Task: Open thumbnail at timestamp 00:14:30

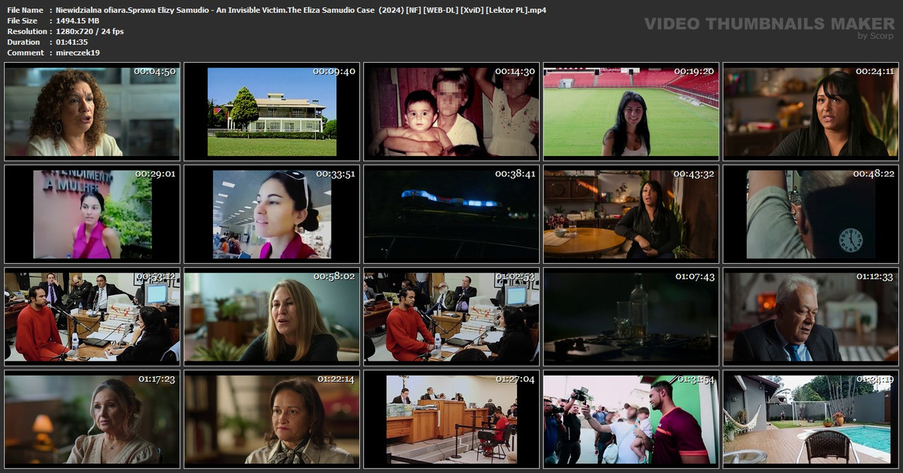Action: coord(451,112)
